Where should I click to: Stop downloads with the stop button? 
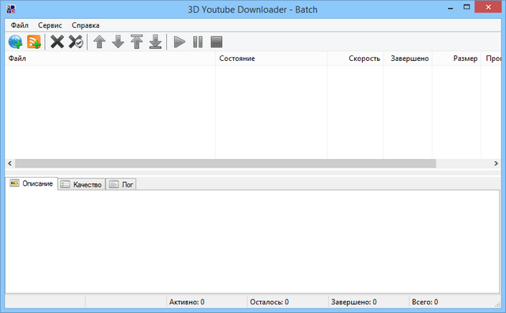[x=217, y=42]
